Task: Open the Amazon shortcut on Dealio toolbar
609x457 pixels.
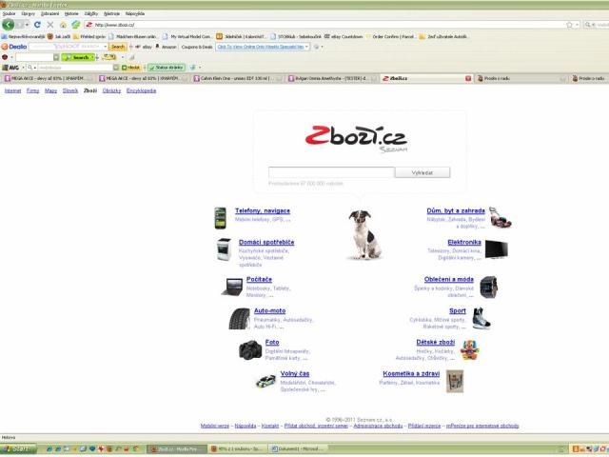Action: pyautogui.click(x=167, y=47)
